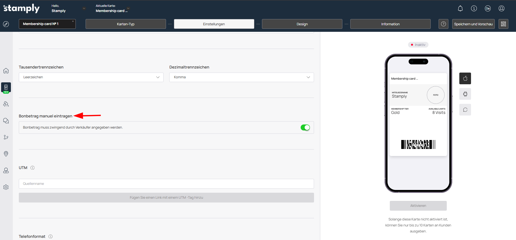Open locations pin in sidebar
This screenshot has height=240, width=516.
tap(6, 154)
